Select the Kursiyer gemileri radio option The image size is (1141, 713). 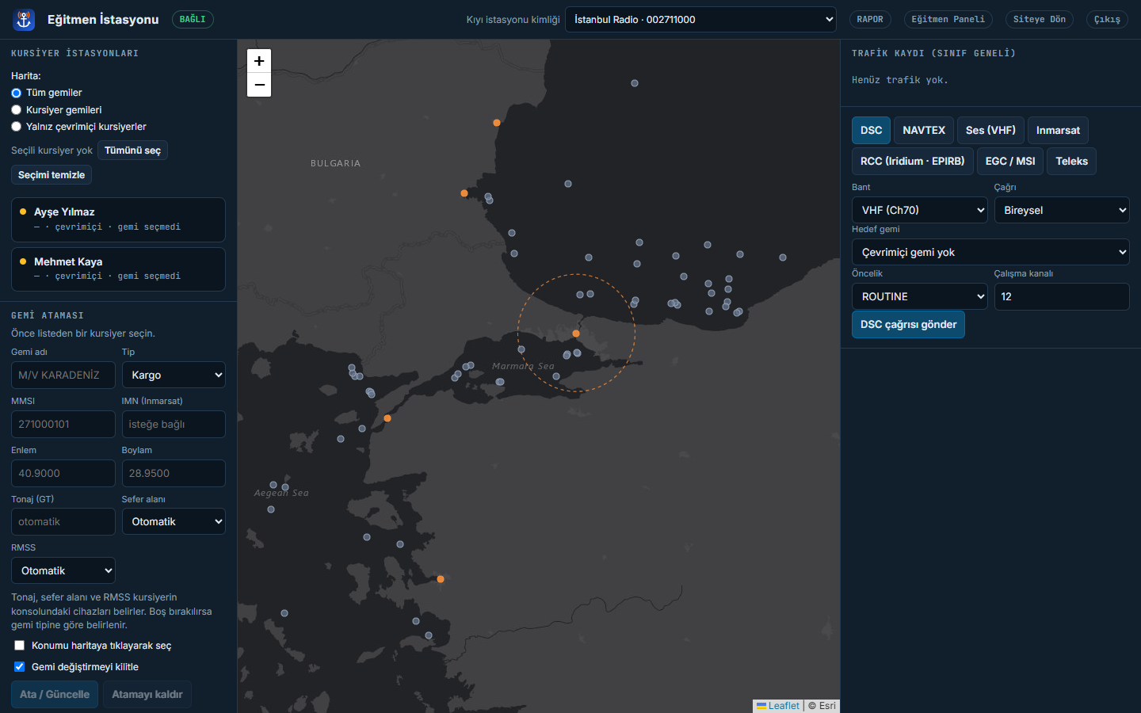pyautogui.click(x=16, y=110)
